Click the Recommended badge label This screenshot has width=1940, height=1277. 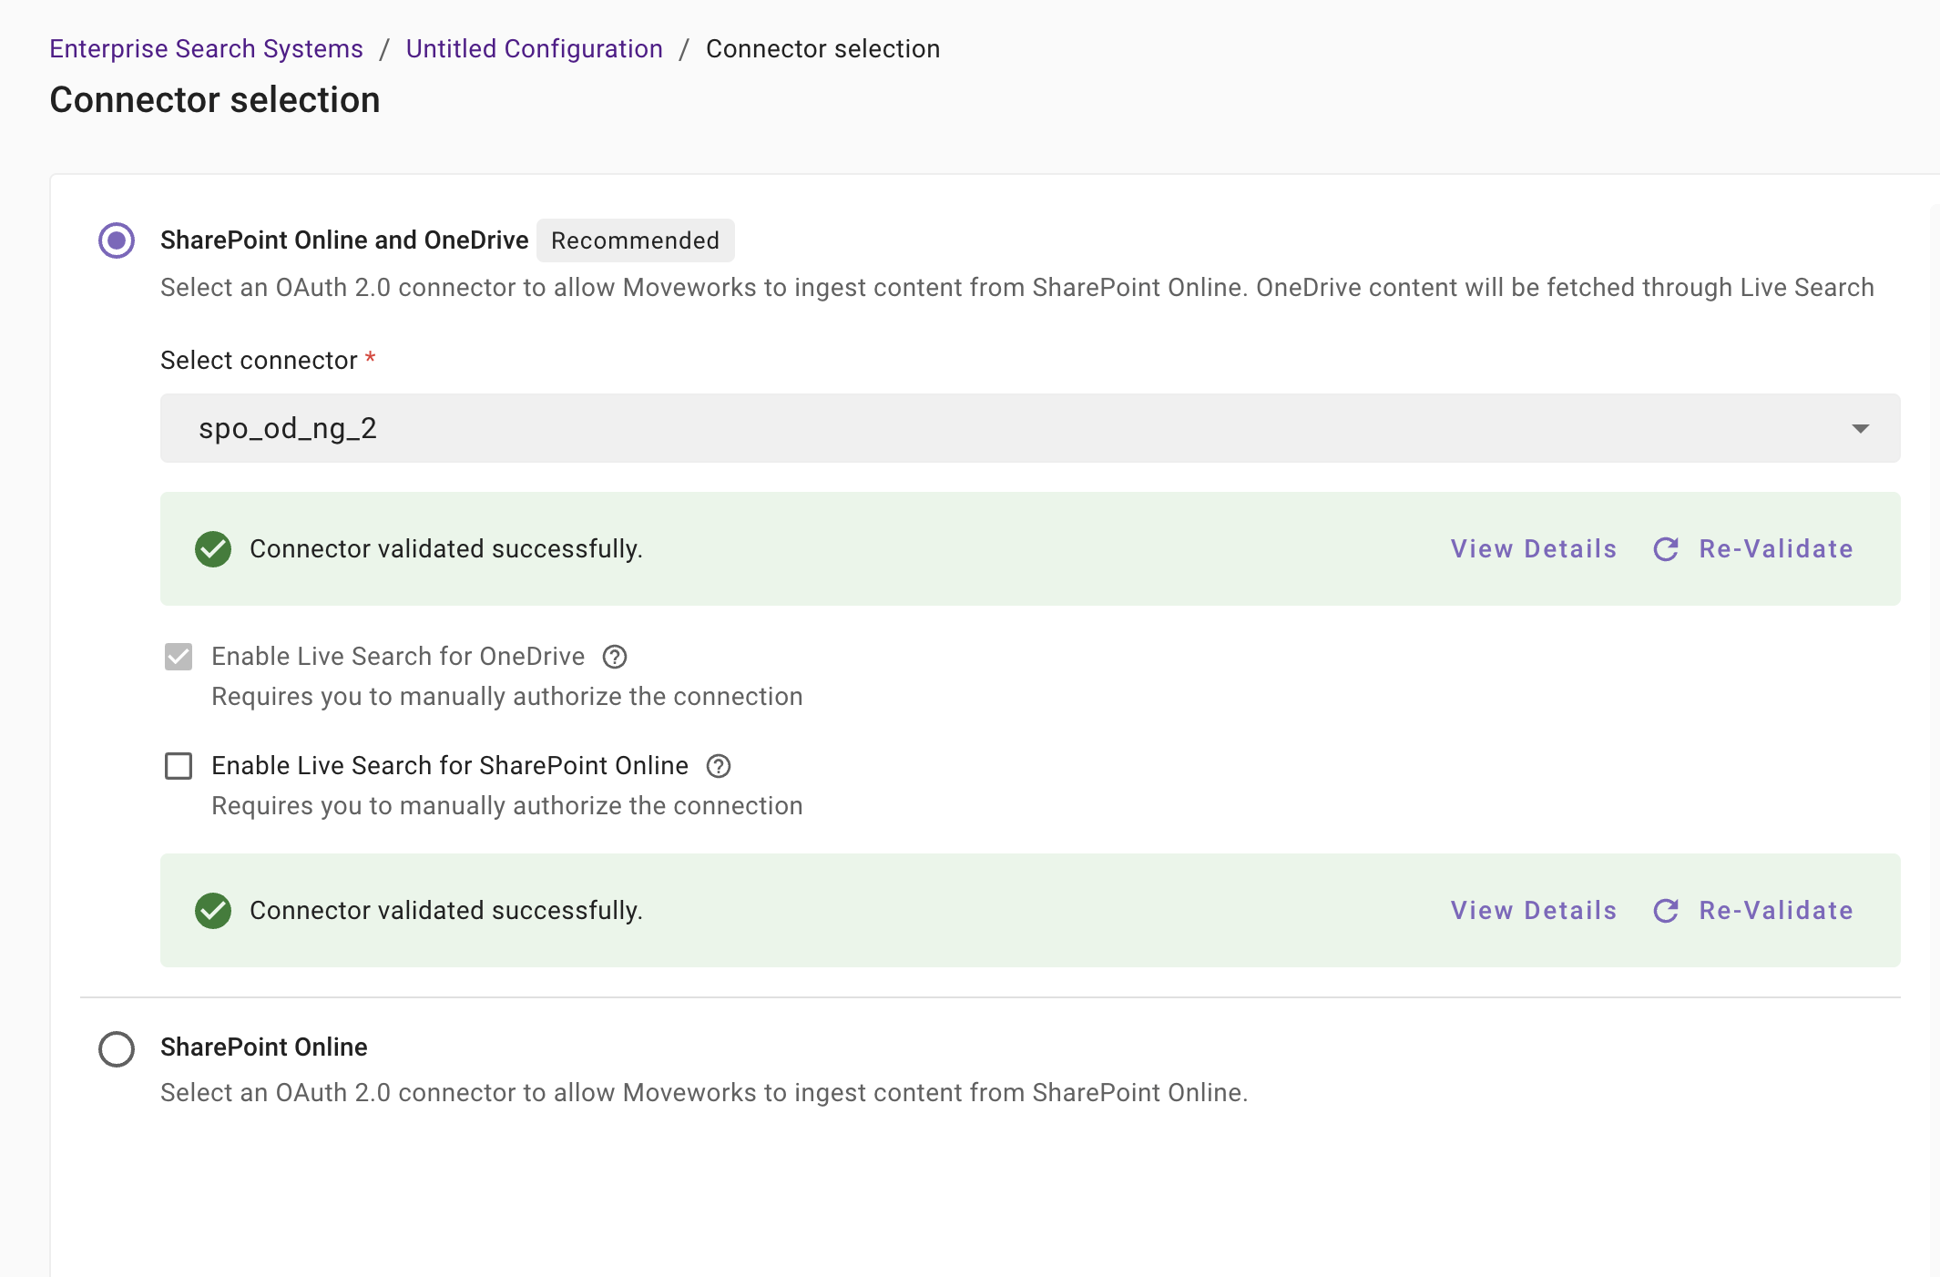click(635, 240)
